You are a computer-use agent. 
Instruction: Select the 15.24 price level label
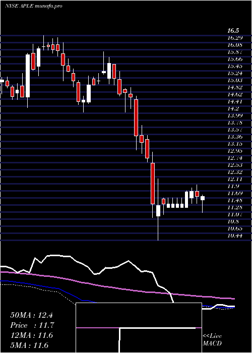click(235, 73)
